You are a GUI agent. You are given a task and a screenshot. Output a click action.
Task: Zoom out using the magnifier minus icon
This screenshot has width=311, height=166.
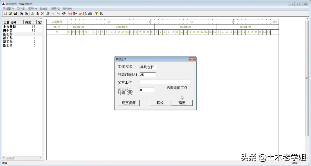click(26, 14)
